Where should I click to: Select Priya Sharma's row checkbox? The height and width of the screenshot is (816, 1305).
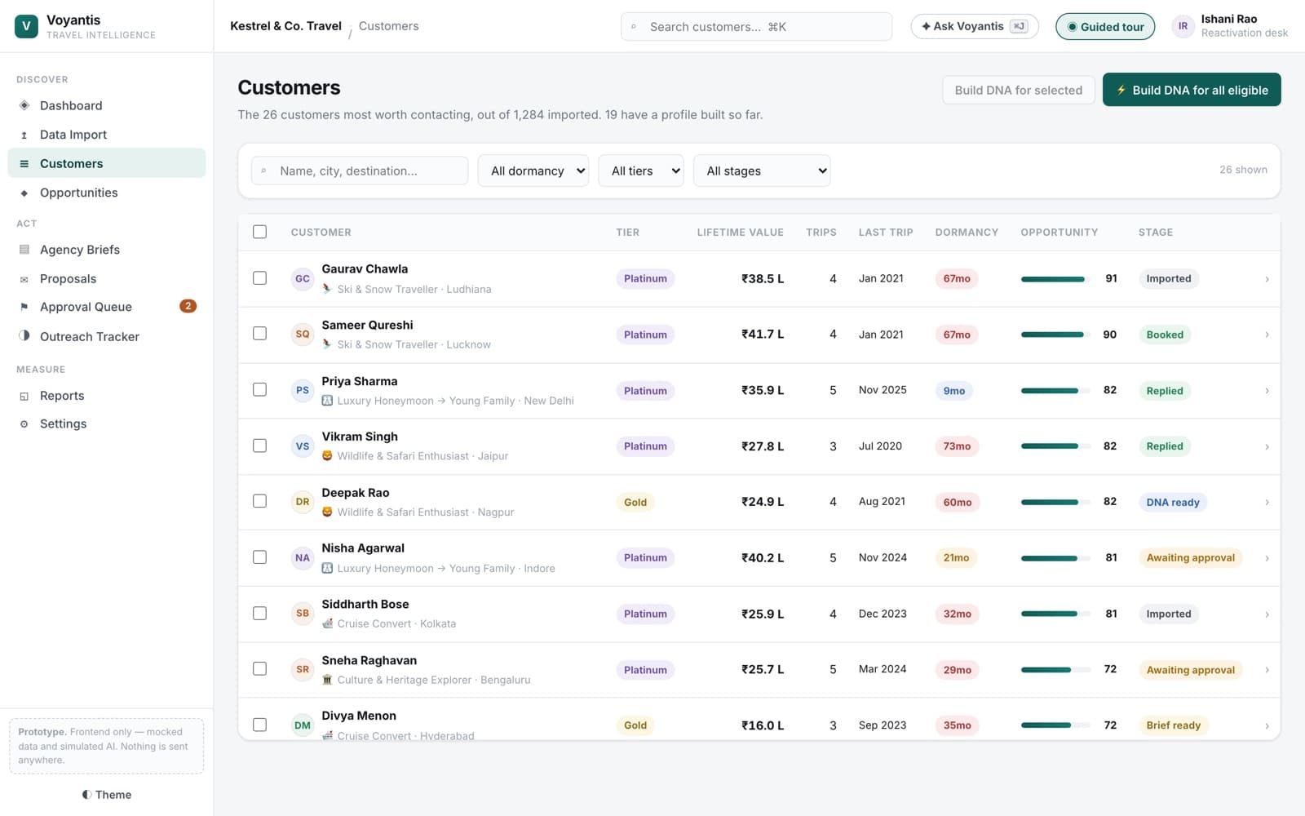pyautogui.click(x=259, y=390)
